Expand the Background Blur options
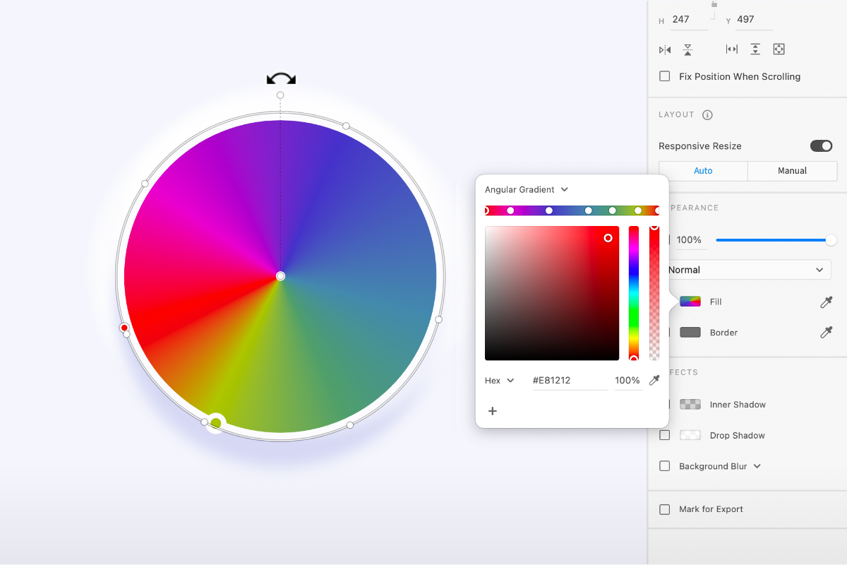847x565 pixels. point(757,466)
